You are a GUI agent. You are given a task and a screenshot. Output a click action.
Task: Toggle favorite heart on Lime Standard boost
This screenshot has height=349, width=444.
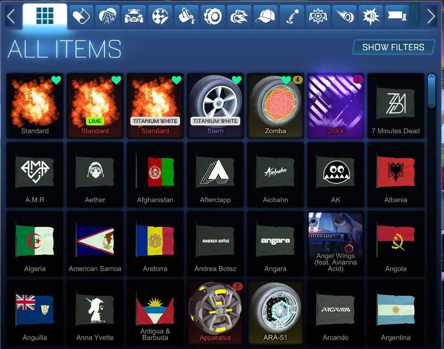[x=116, y=80]
